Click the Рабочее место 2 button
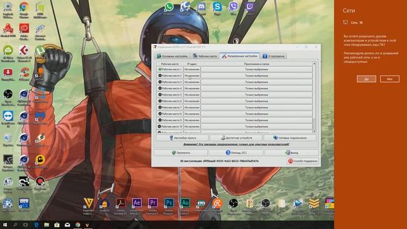 pyautogui.click(x=170, y=76)
